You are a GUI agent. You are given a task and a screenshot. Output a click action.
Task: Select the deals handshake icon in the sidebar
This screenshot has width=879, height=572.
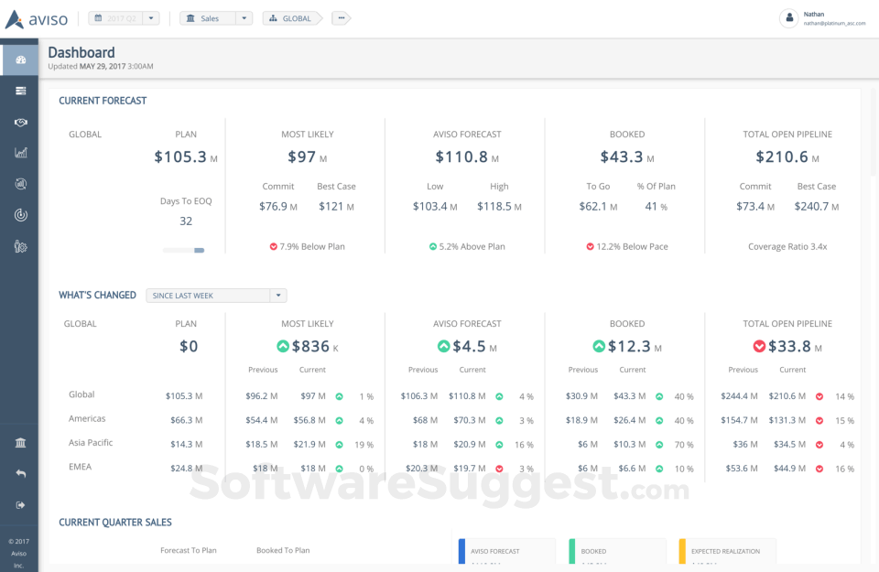pos(20,122)
